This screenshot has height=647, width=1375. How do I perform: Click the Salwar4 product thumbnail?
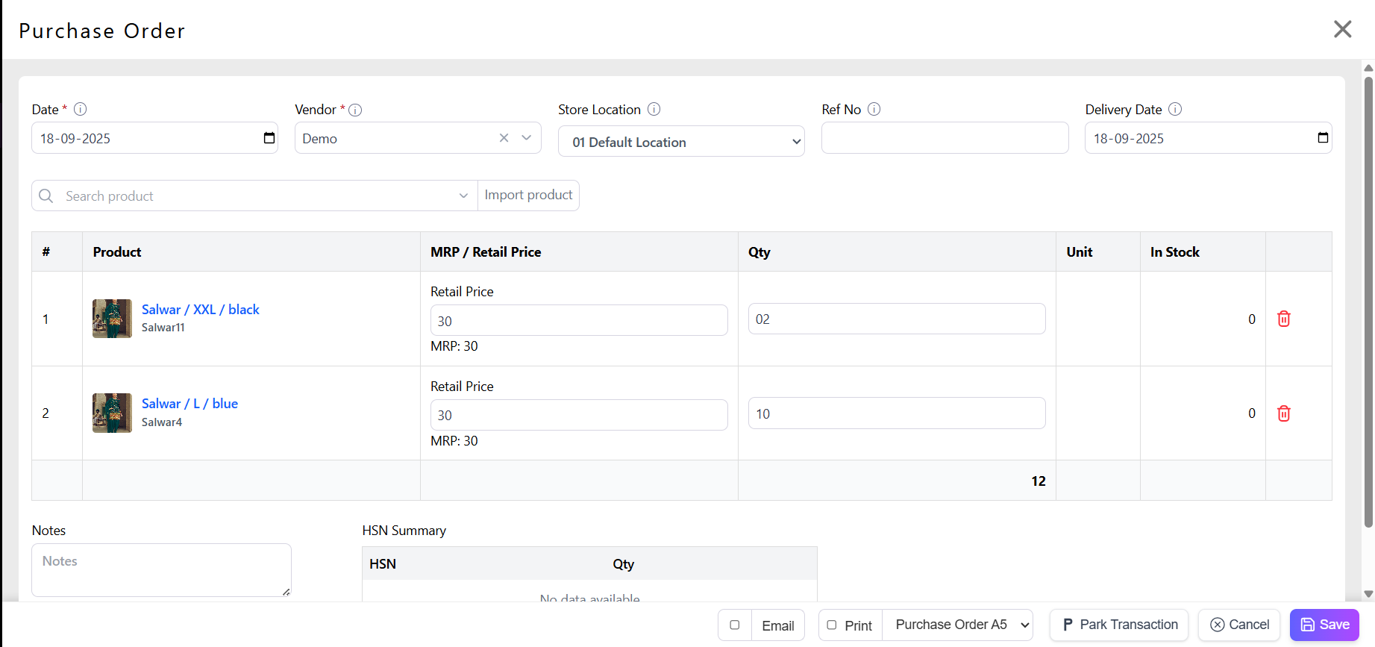pyautogui.click(x=112, y=413)
